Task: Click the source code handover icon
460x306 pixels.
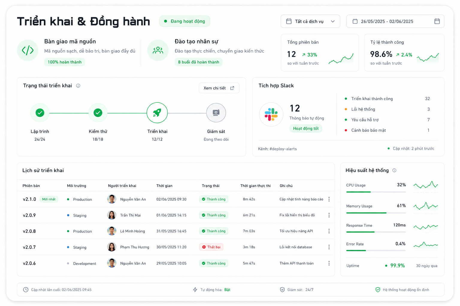Action: [x=28, y=50]
